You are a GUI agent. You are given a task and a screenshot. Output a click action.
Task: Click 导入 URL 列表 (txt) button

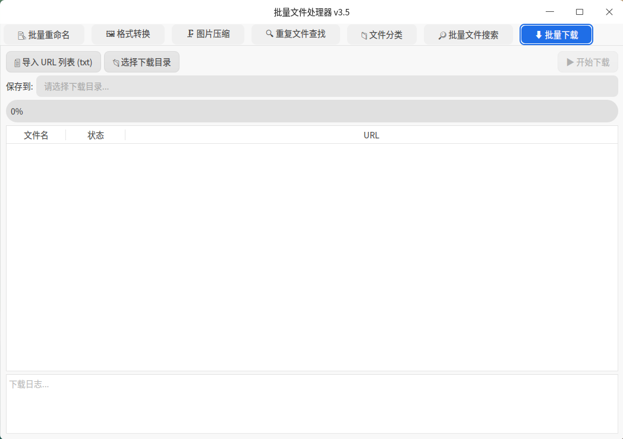tap(54, 62)
